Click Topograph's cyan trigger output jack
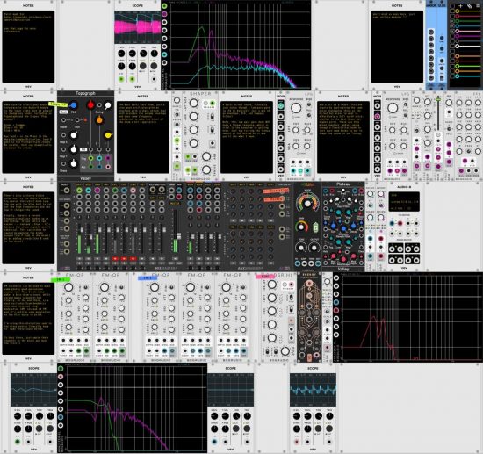 click(x=99, y=158)
